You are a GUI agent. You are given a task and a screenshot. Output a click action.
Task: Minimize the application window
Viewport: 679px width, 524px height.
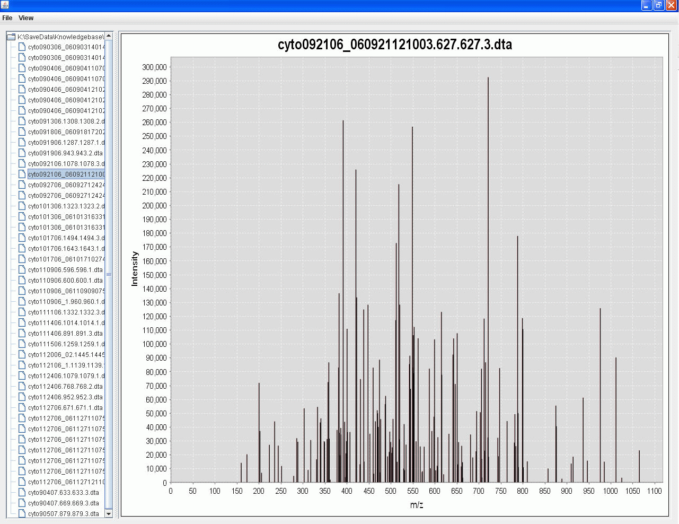(646, 5)
